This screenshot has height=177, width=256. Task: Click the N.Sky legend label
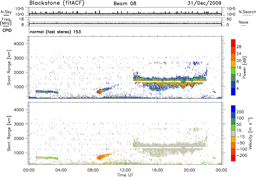6,12
